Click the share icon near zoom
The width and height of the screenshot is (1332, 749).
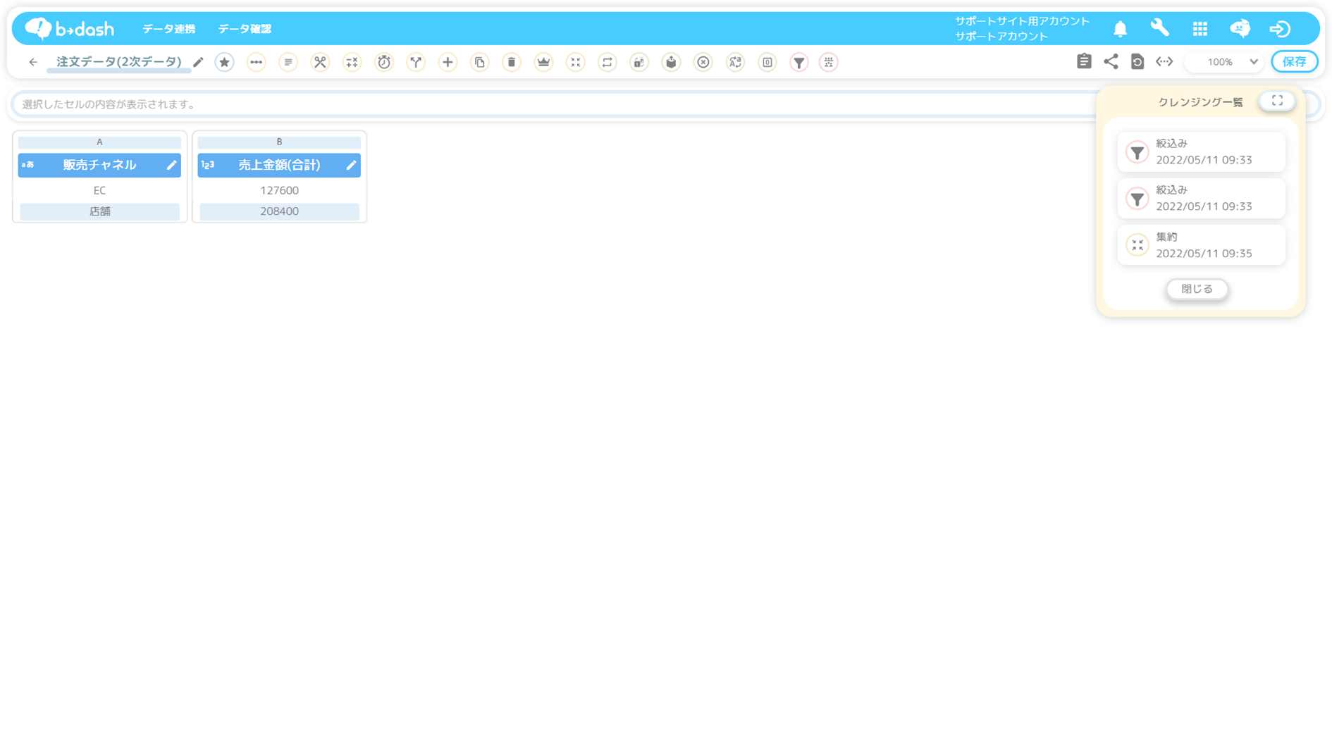pyautogui.click(x=1111, y=61)
